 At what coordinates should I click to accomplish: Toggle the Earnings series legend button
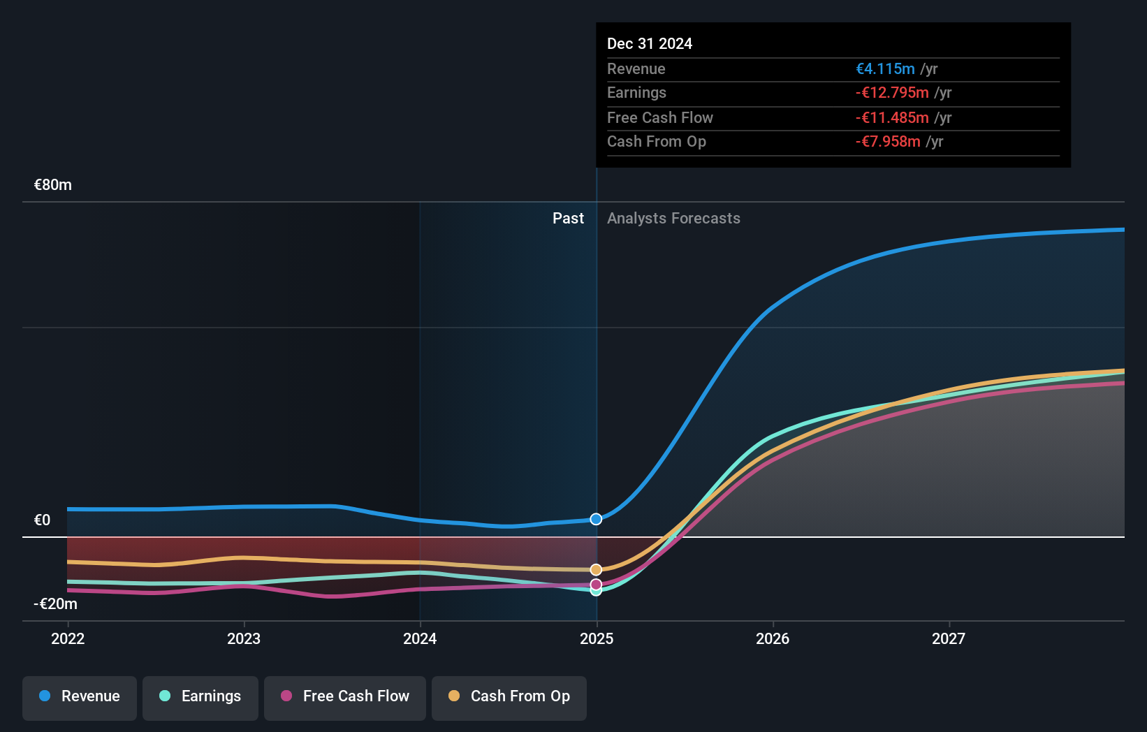click(x=200, y=698)
